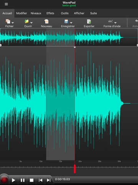
Task: Switch to the Modifier tab
Action: click(x=21, y=13)
